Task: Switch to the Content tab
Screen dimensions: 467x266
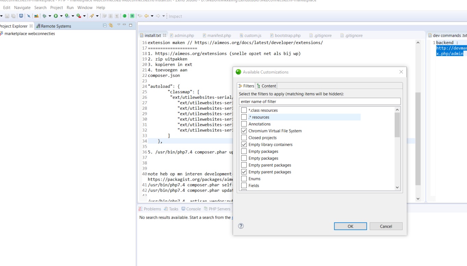Action: 267,86
